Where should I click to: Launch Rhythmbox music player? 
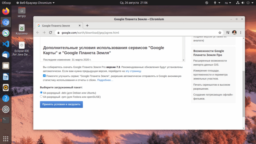(x=6, y=88)
